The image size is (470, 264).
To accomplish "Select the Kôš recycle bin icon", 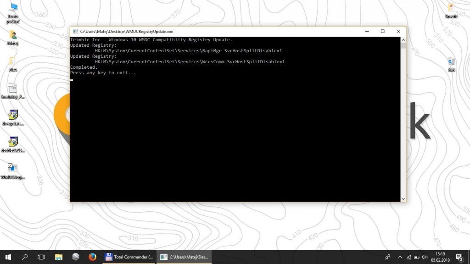I will (452, 64).
